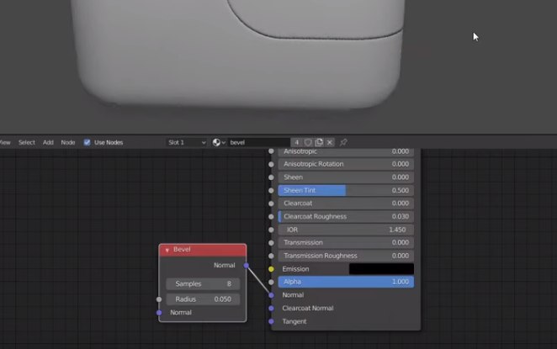Open the Node menu
The image size is (557, 349).
[x=68, y=142]
